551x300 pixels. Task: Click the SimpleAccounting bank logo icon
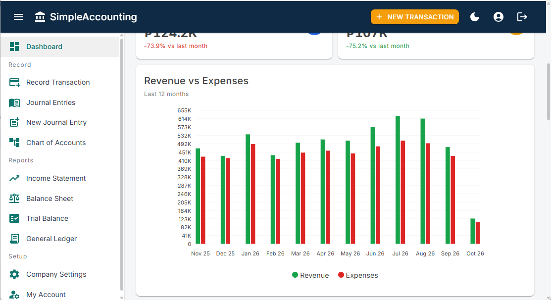pos(40,17)
